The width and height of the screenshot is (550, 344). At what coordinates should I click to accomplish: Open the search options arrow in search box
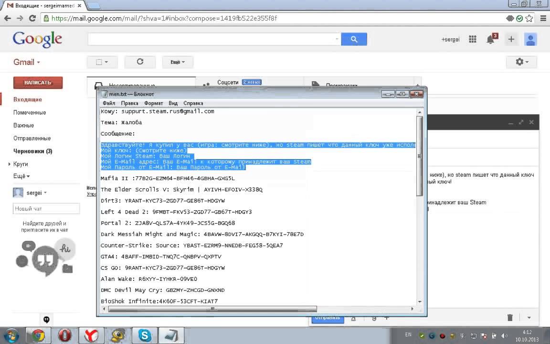[337, 39]
